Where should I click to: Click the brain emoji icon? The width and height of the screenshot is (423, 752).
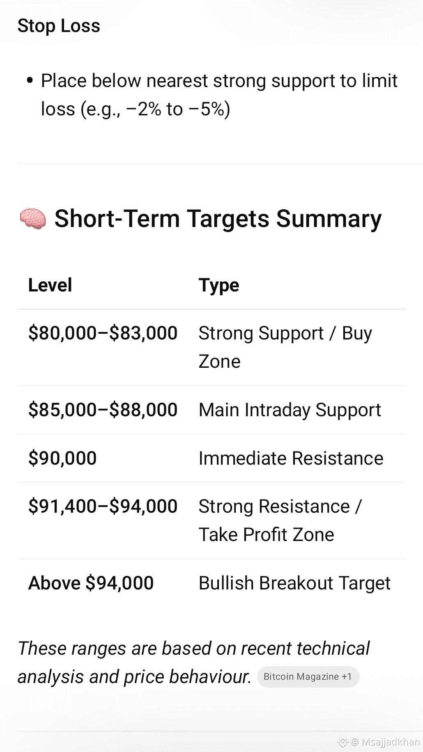point(32,219)
